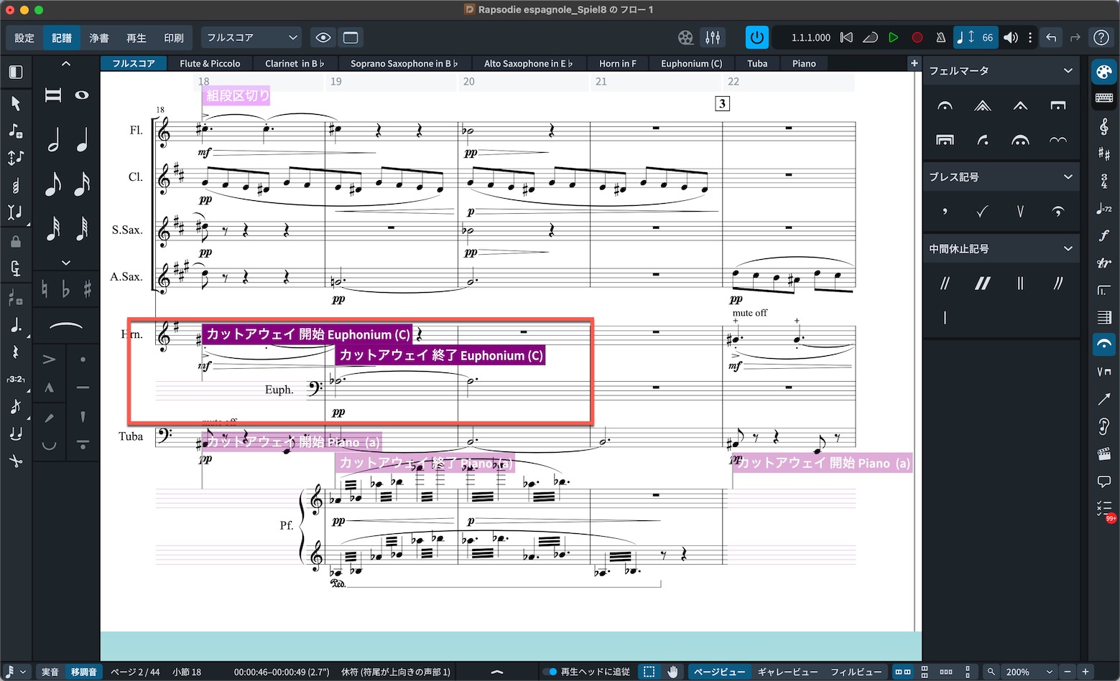Open the 200% zoom level dropdown
Image resolution: width=1120 pixels, height=681 pixels.
pyautogui.click(x=1029, y=672)
